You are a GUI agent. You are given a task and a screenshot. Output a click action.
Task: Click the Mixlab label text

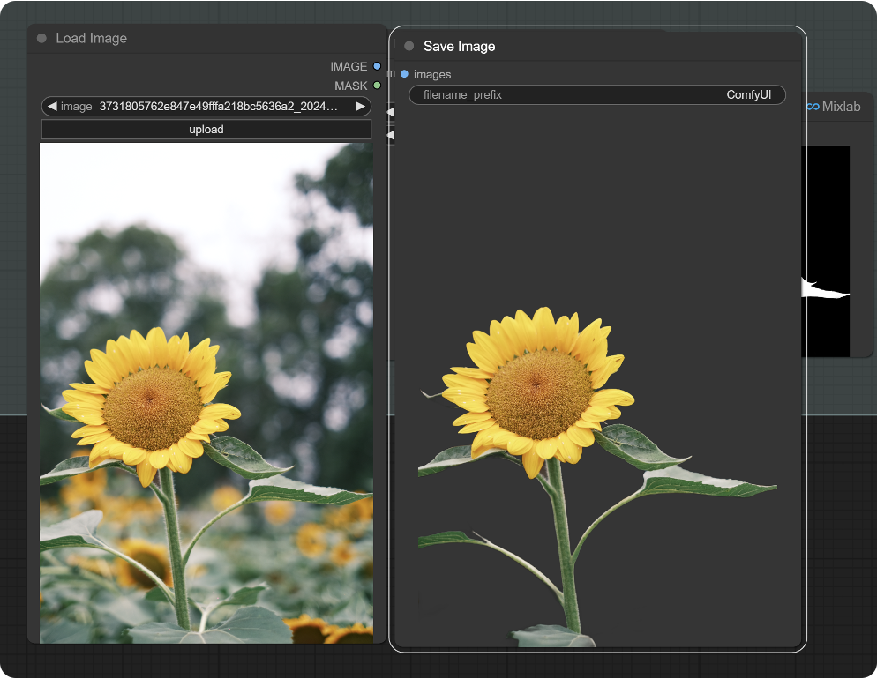tap(841, 107)
